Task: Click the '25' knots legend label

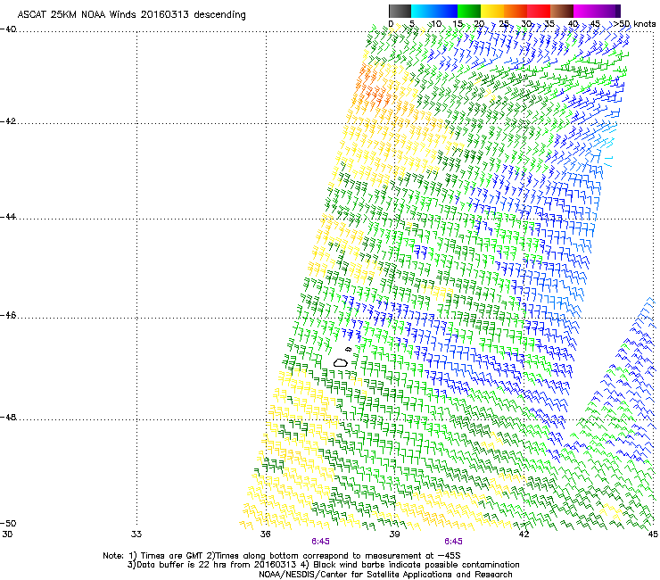Action: [x=504, y=24]
